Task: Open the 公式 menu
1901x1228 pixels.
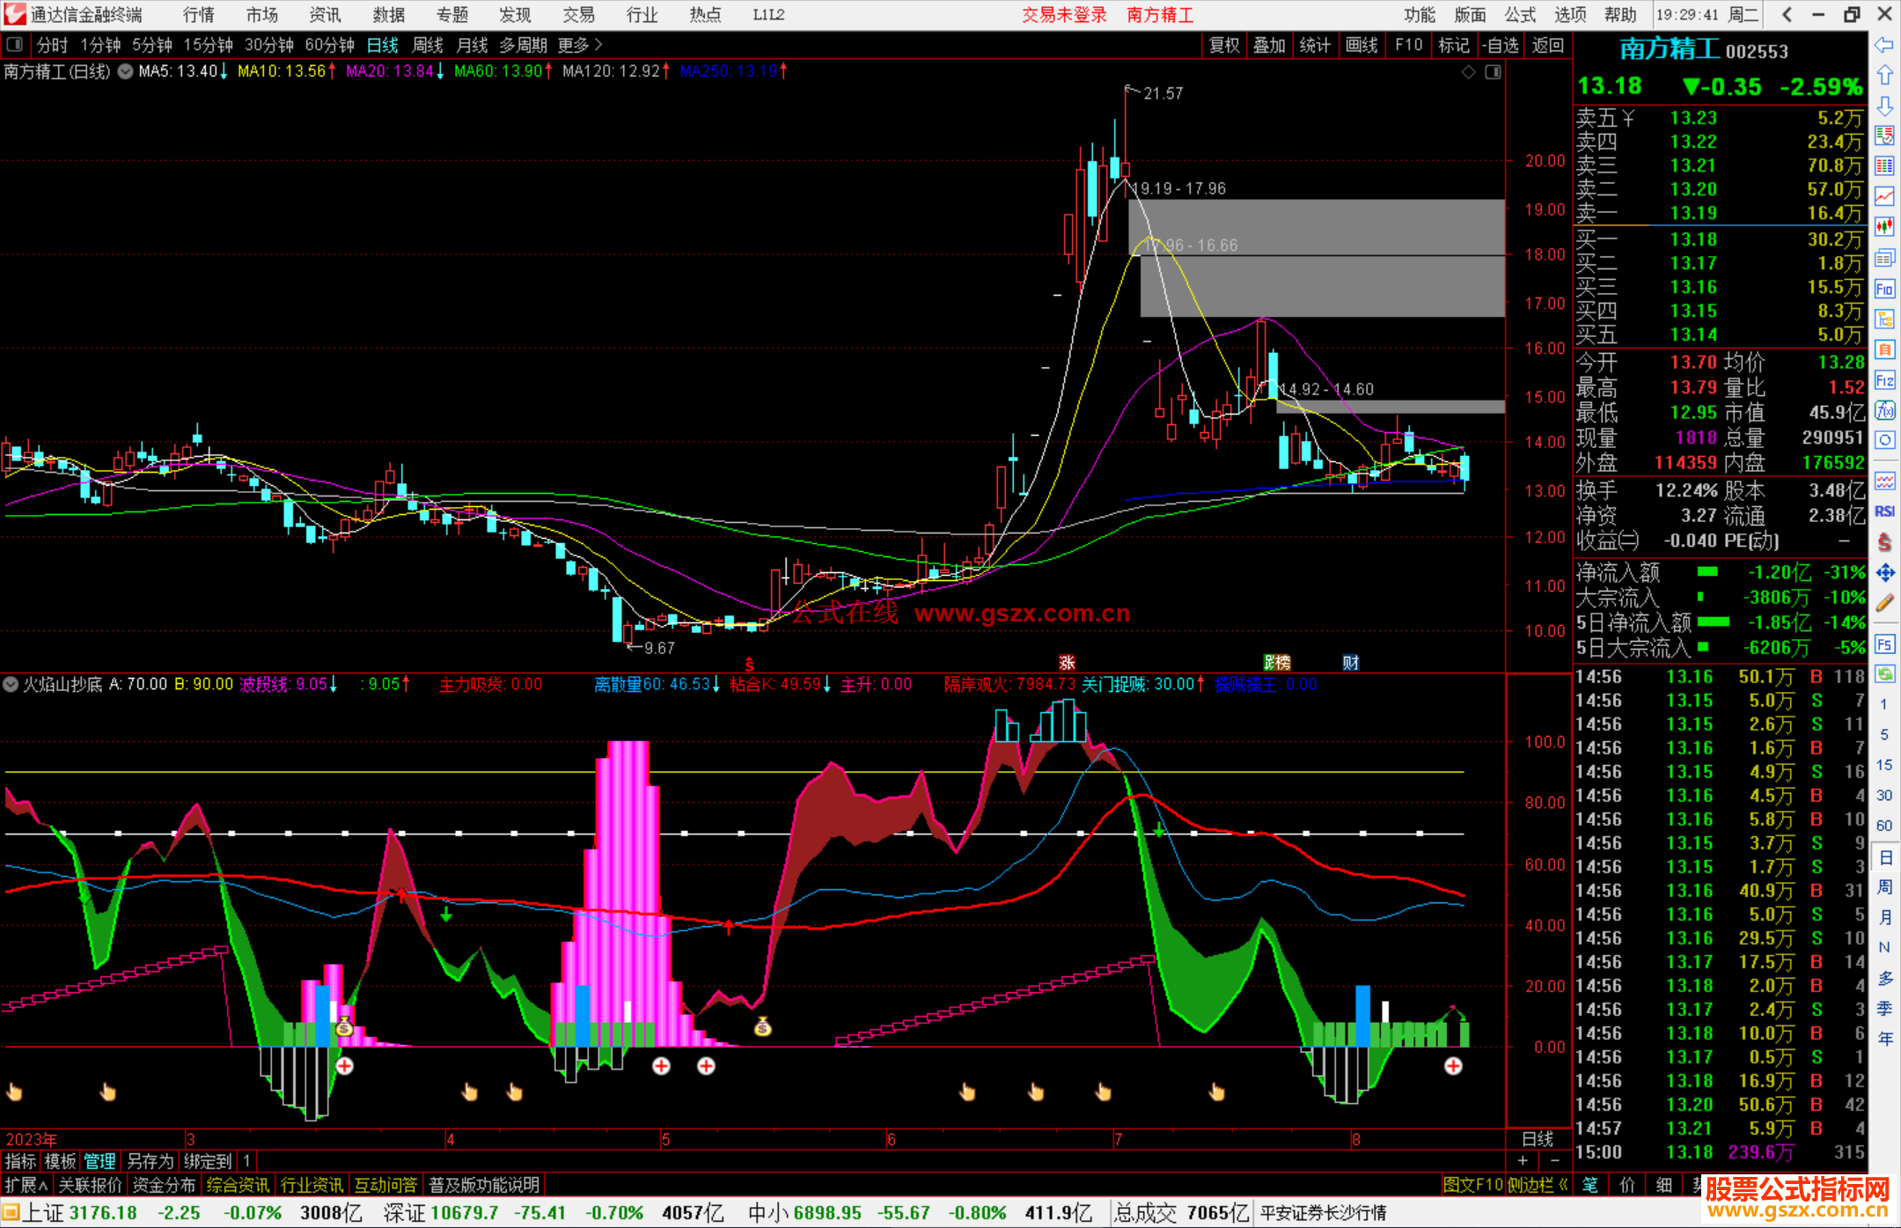Action: click(x=1519, y=15)
